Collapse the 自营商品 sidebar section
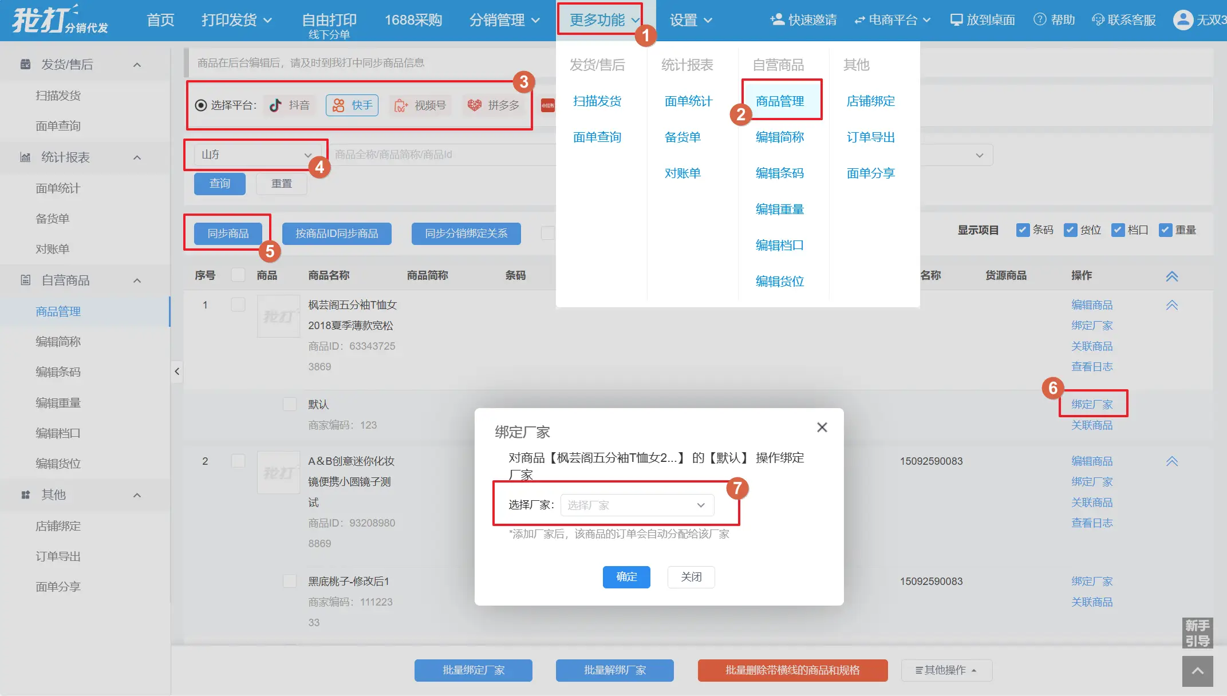This screenshot has width=1227, height=696. click(x=137, y=280)
